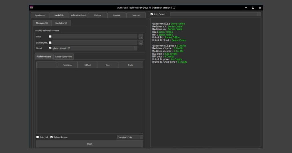Screen dimensions: 292x153
Task: Click the Path column header
Action: click(130, 65)
